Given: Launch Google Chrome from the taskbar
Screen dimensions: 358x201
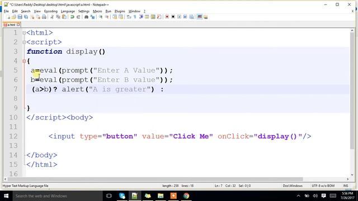Looking at the screenshot, I should point(186,196).
